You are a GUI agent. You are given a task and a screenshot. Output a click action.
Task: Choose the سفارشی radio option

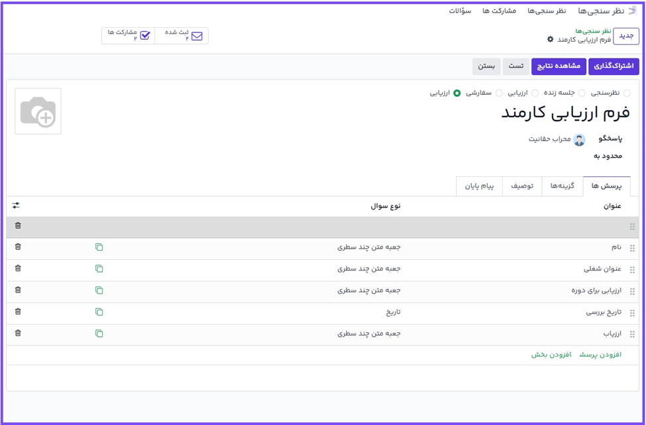tap(499, 93)
